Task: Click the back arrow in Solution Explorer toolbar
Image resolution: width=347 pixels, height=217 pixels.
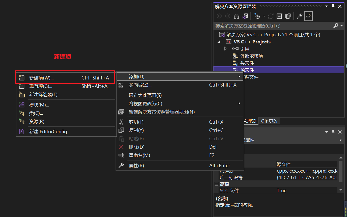Action: tap(219, 16)
